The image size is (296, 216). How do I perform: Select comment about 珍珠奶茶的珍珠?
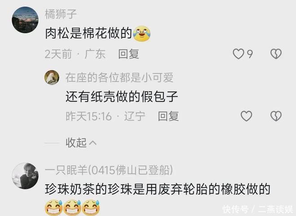coord(157,189)
